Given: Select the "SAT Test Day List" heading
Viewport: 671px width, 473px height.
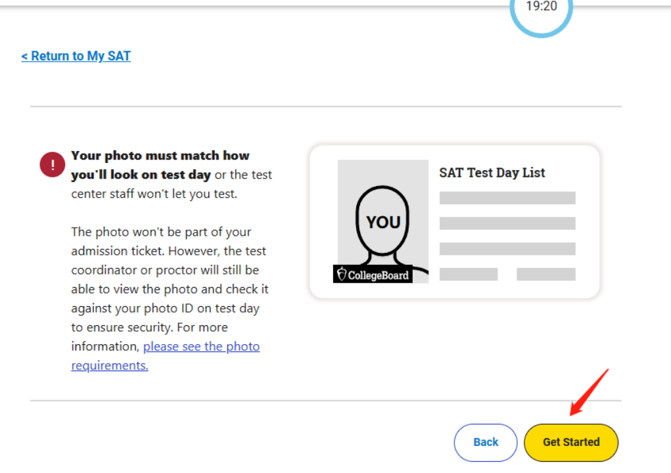Looking at the screenshot, I should 492,173.
